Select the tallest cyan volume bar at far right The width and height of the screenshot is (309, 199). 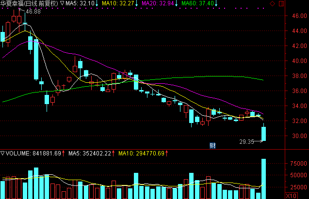264,179
